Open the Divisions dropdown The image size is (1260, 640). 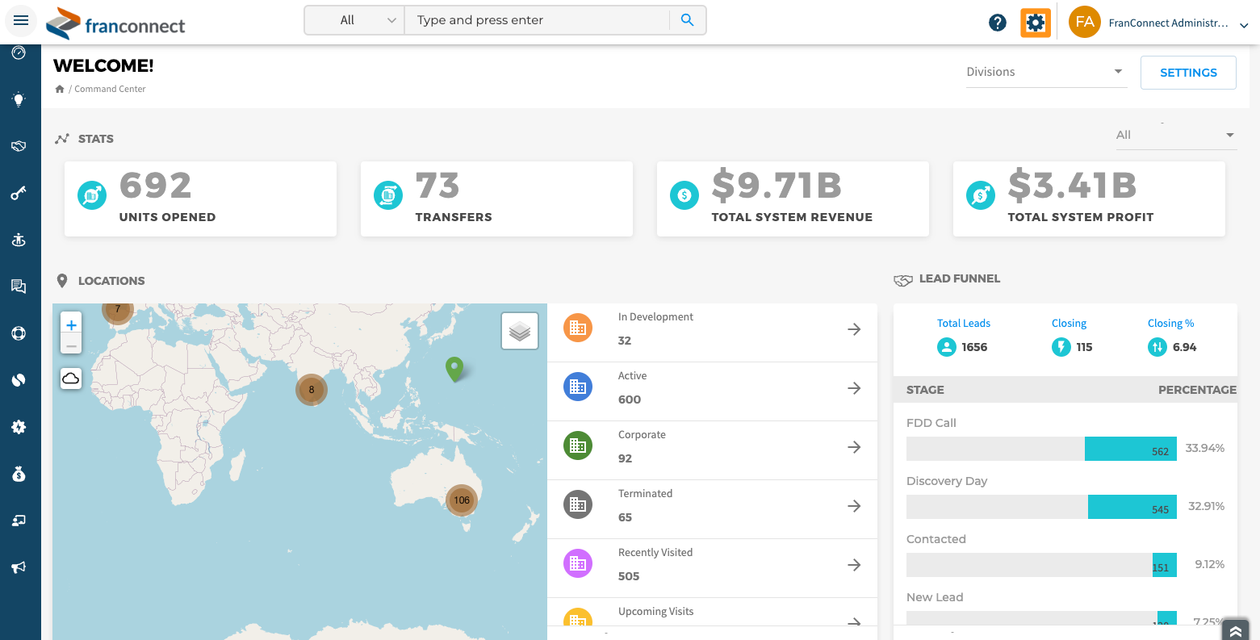pyautogui.click(x=1046, y=72)
